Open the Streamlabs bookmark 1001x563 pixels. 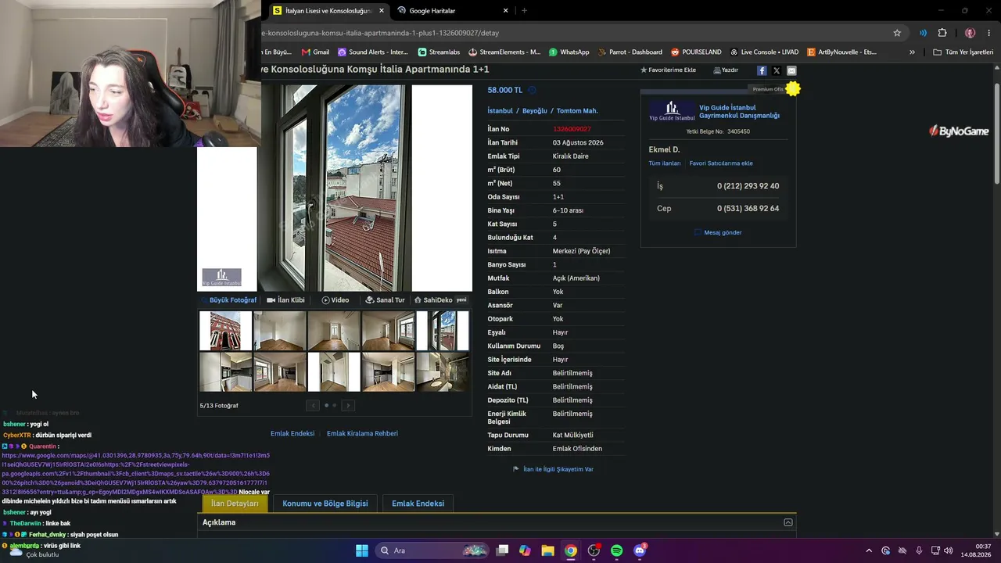439,52
